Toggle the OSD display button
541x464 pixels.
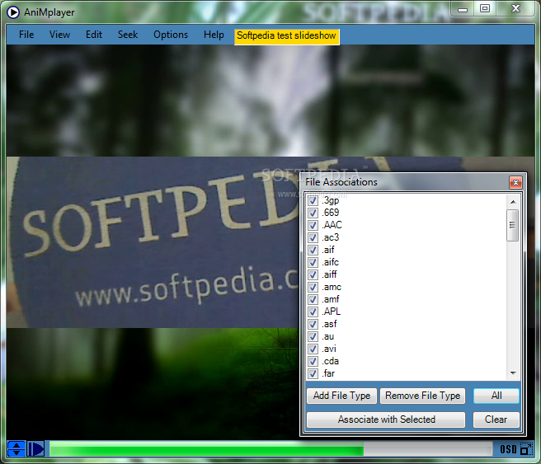click(508, 449)
